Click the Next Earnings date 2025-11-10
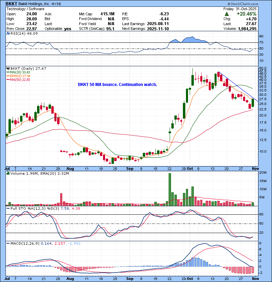The image size is (272, 282). click(158, 29)
